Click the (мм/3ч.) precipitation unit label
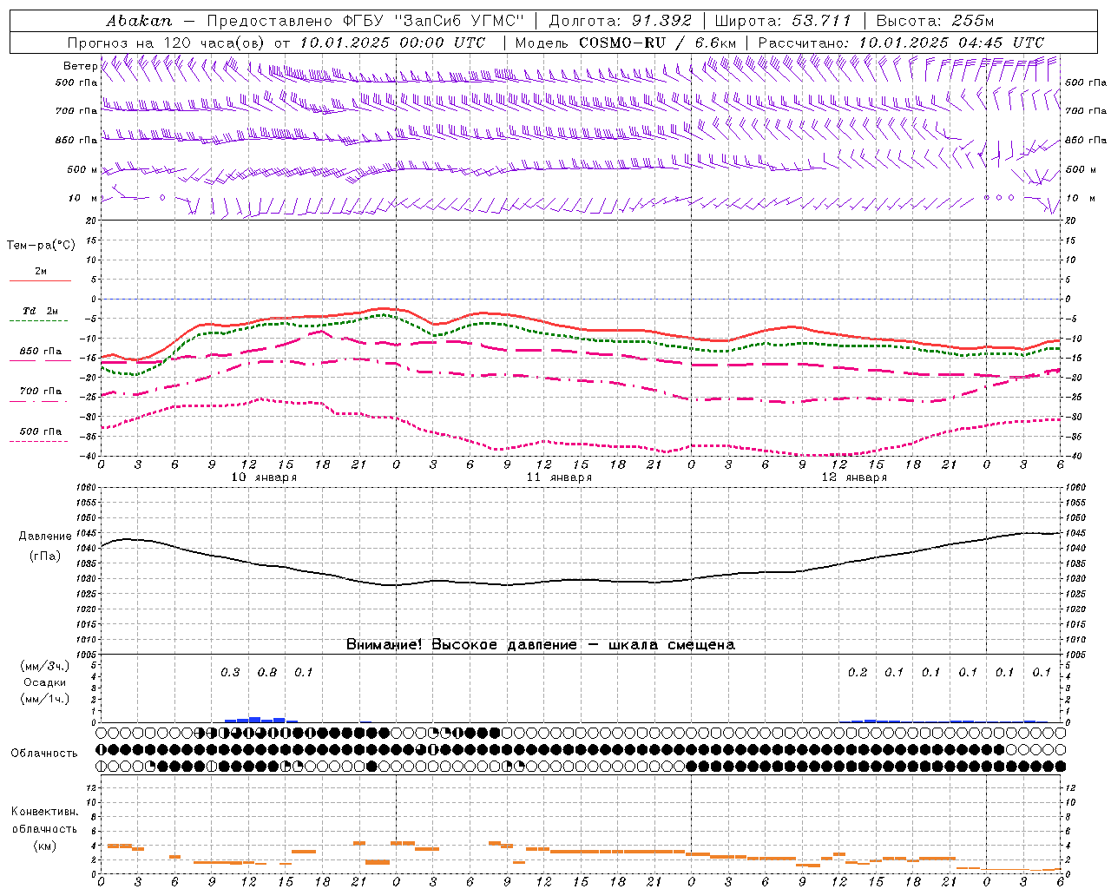 [x=45, y=666]
